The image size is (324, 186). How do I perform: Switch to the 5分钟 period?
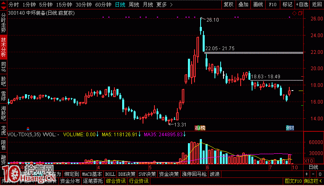tap(46, 4)
